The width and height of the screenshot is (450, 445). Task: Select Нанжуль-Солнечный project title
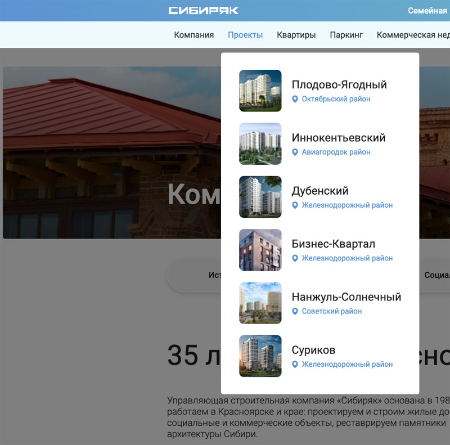[346, 297]
